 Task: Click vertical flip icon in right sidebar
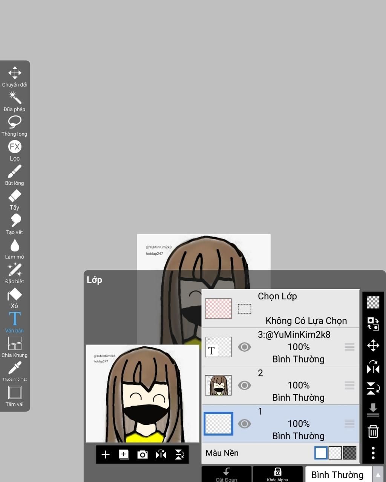coord(373,388)
